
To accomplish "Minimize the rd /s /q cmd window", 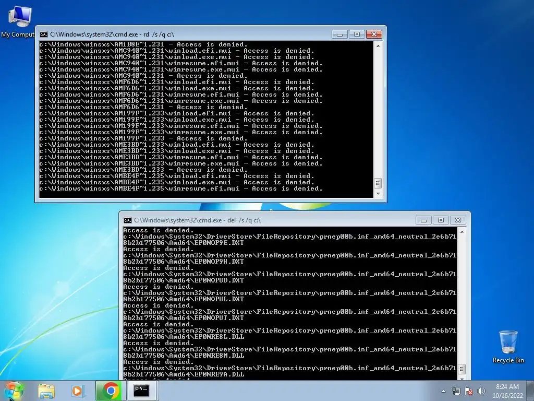I will click(339, 34).
